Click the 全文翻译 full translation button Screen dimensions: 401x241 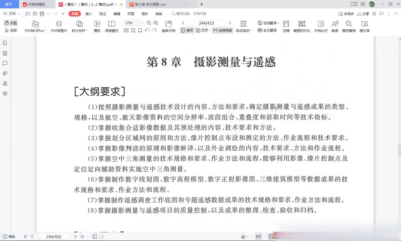point(267,30)
